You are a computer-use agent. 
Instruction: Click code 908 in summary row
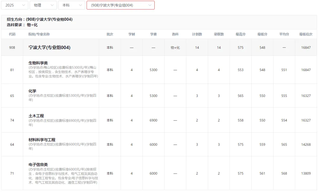pos(12,47)
